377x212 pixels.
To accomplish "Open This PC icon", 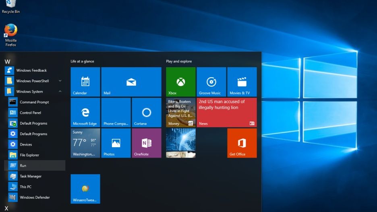I will (13, 187).
